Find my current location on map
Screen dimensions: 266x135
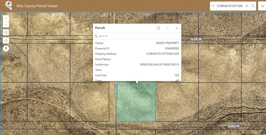point(6,40)
